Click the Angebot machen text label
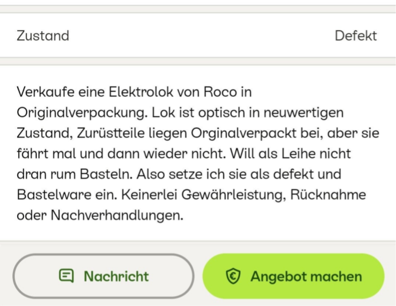396x306 pixels. pos(306,276)
